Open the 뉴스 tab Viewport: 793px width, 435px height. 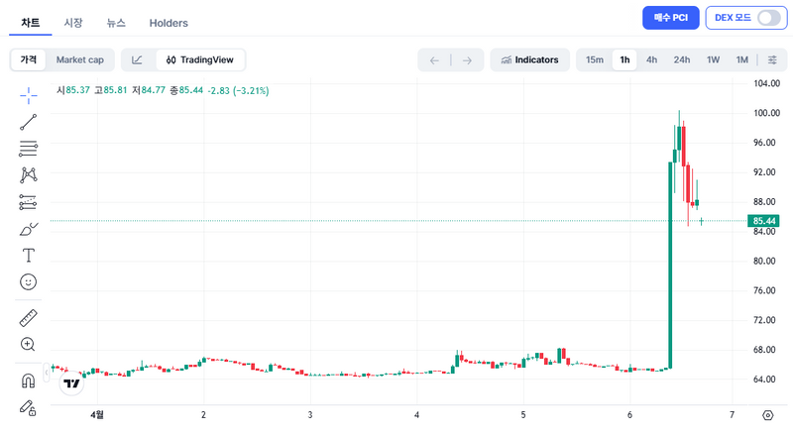116,23
